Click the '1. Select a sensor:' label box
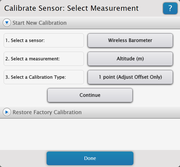Viewport: 180px width, 167px height. pyautogui.click(x=44, y=40)
